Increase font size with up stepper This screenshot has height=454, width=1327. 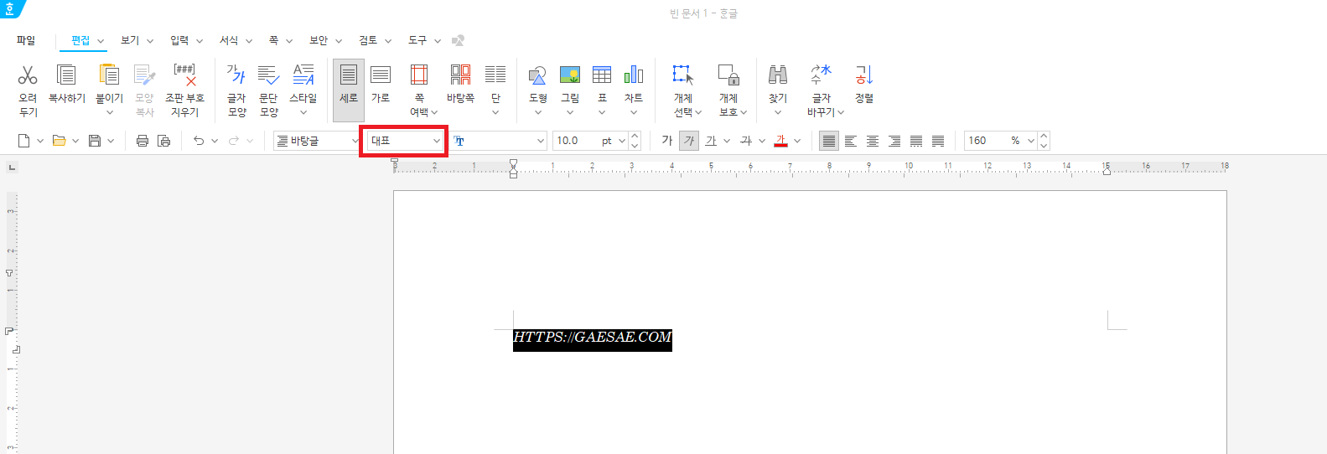635,136
